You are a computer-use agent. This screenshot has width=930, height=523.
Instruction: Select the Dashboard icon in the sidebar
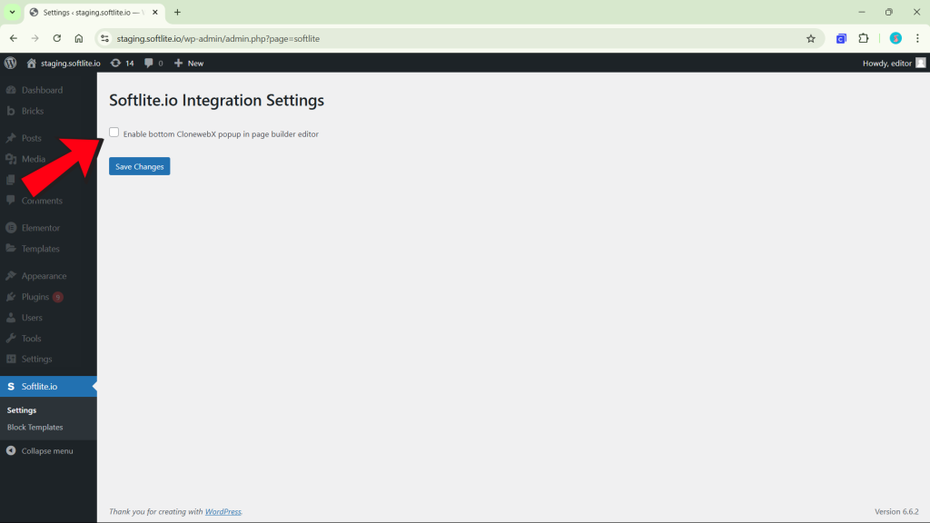click(x=10, y=90)
